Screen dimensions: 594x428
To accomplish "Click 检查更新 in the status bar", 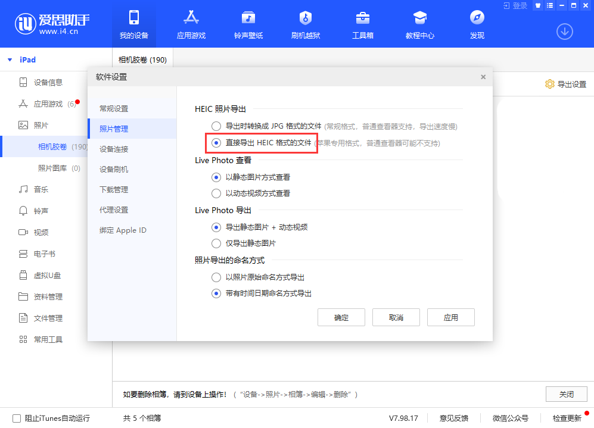I will click(x=567, y=418).
